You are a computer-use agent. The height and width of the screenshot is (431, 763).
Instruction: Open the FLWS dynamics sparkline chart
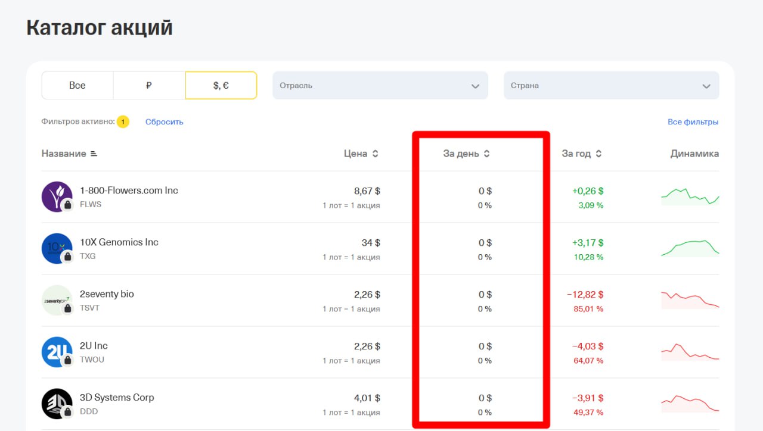click(690, 196)
